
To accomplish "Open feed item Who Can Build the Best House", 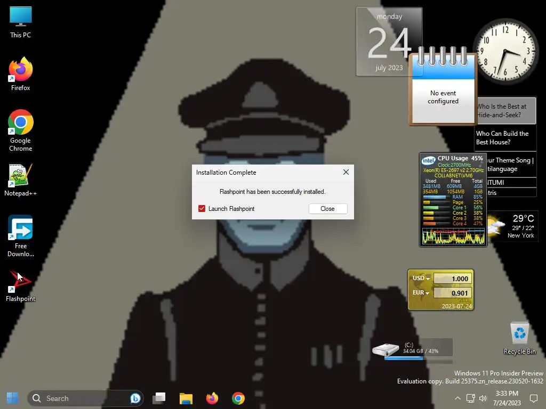I will [x=505, y=138].
